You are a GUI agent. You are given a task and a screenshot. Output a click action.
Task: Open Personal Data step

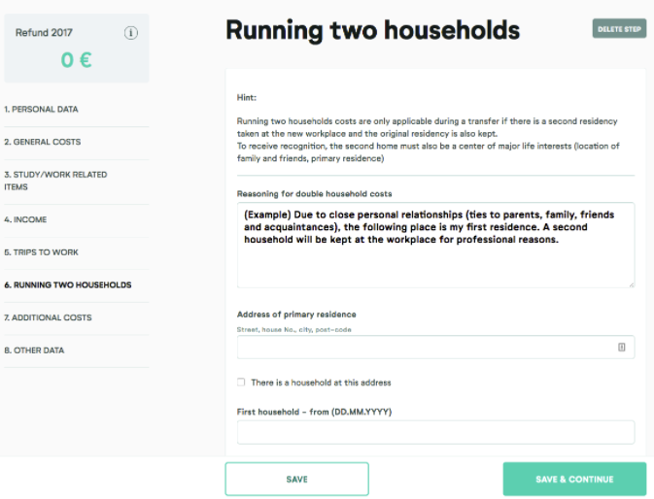(41, 109)
